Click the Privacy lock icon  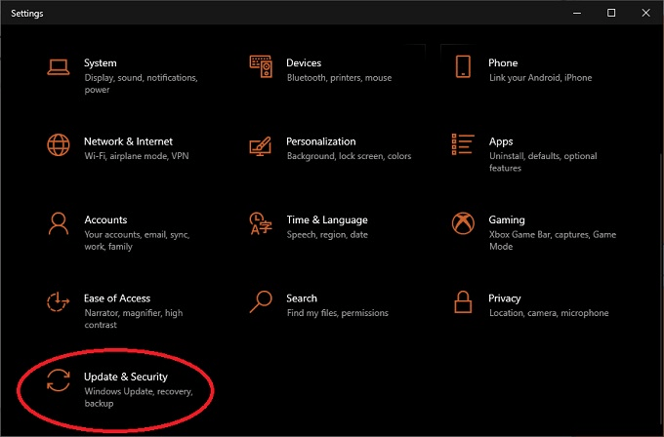tap(463, 302)
